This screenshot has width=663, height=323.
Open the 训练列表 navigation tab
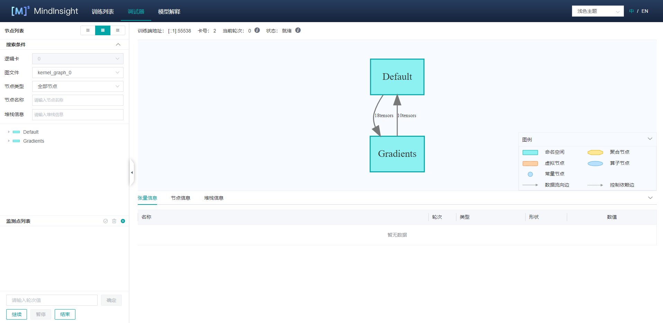click(103, 11)
